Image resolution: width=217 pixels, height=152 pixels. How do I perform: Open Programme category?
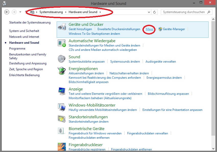pos(17,49)
